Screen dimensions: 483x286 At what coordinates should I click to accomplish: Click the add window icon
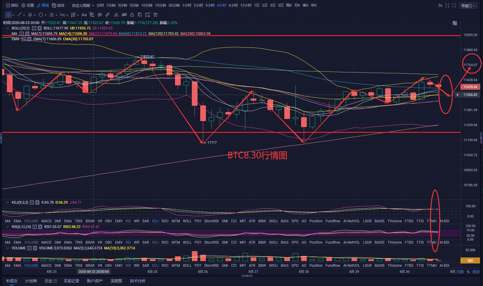tap(454, 5)
